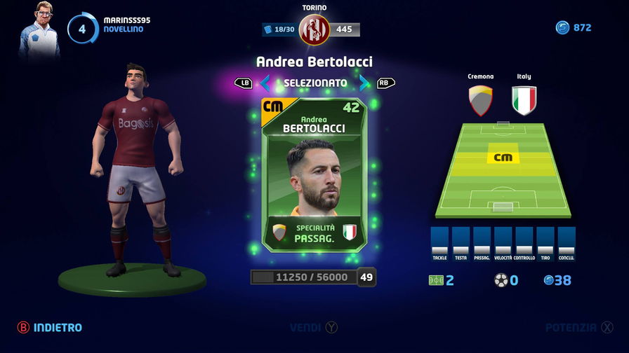The width and height of the screenshot is (629, 353).
Task: Click the pitch matches icon
Action: 436,280
